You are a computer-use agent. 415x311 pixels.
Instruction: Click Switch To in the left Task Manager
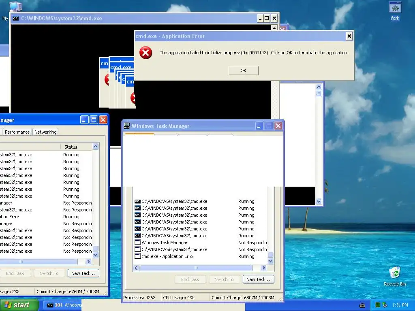pos(49,273)
